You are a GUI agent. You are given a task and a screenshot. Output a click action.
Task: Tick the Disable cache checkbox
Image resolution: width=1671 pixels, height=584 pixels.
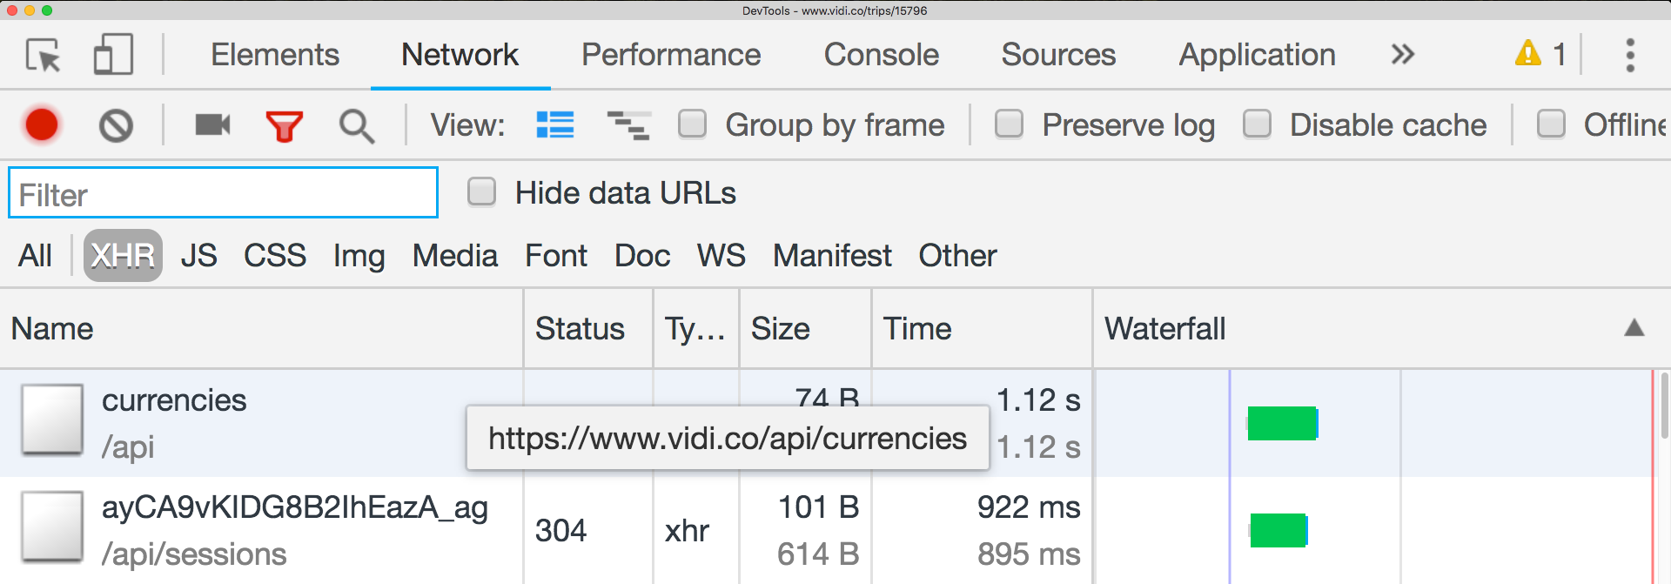tap(1258, 124)
